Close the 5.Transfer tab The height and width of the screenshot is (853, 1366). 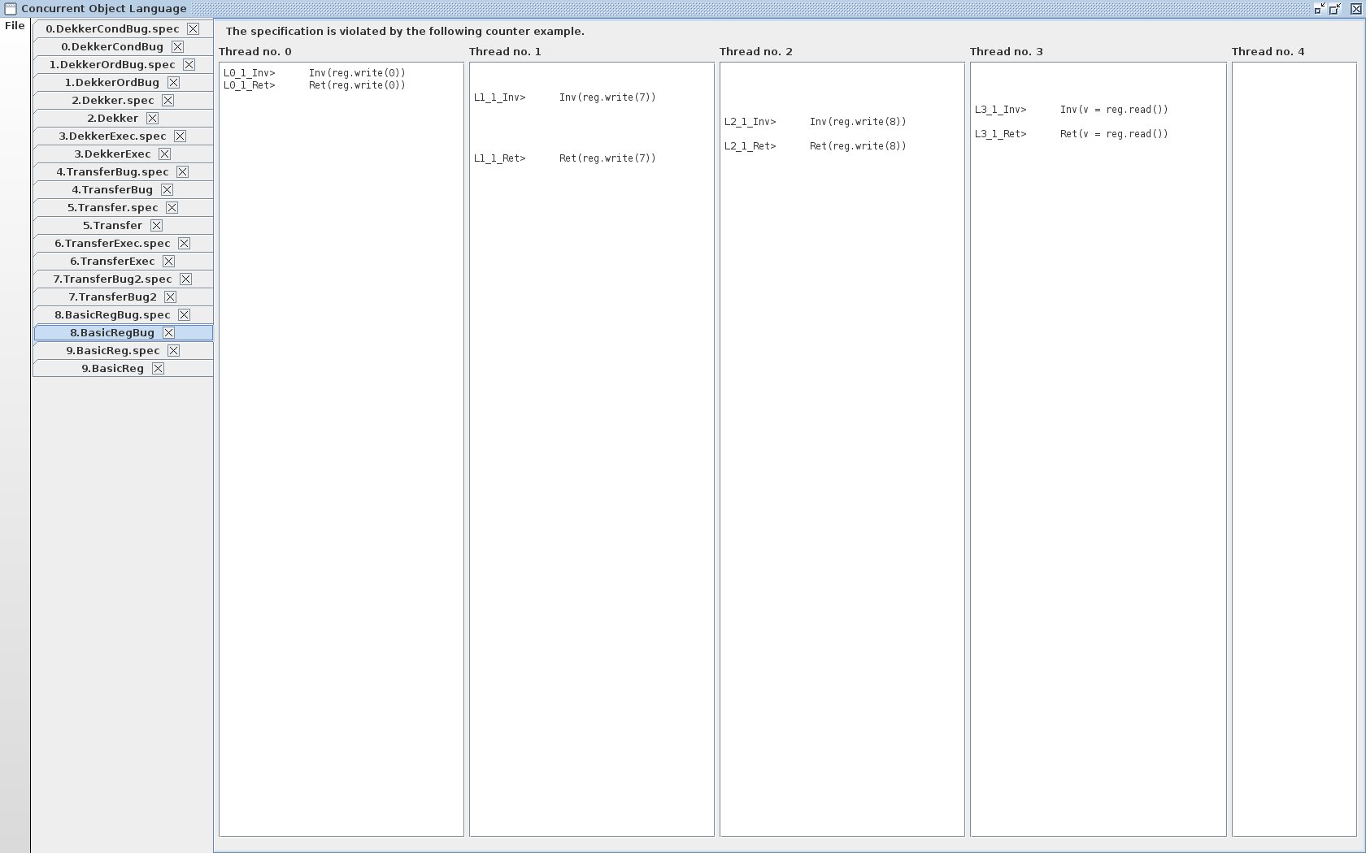(156, 225)
